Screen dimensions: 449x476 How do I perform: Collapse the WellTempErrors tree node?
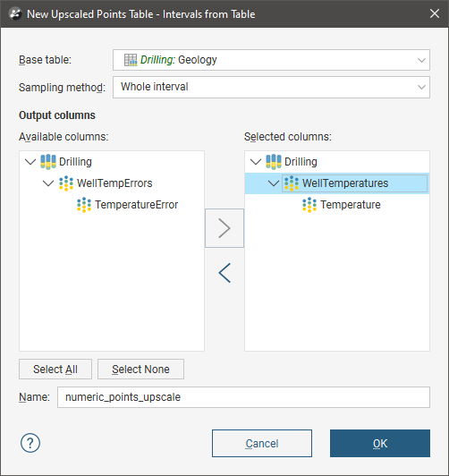click(48, 183)
